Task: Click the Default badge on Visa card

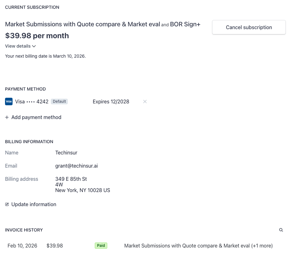Action: pos(59,101)
